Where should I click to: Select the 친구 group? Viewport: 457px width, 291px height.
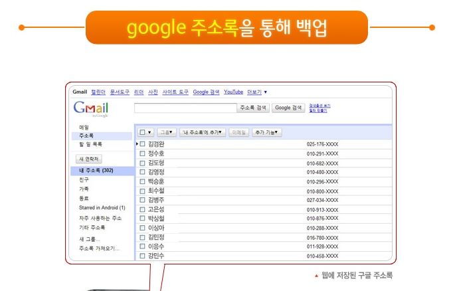[x=84, y=179]
